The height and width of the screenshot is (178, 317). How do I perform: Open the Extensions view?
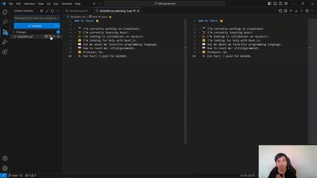[5, 52]
